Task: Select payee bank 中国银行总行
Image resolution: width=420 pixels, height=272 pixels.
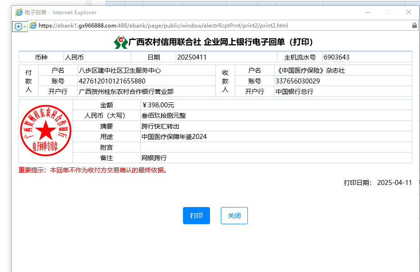Action: coord(294,92)
